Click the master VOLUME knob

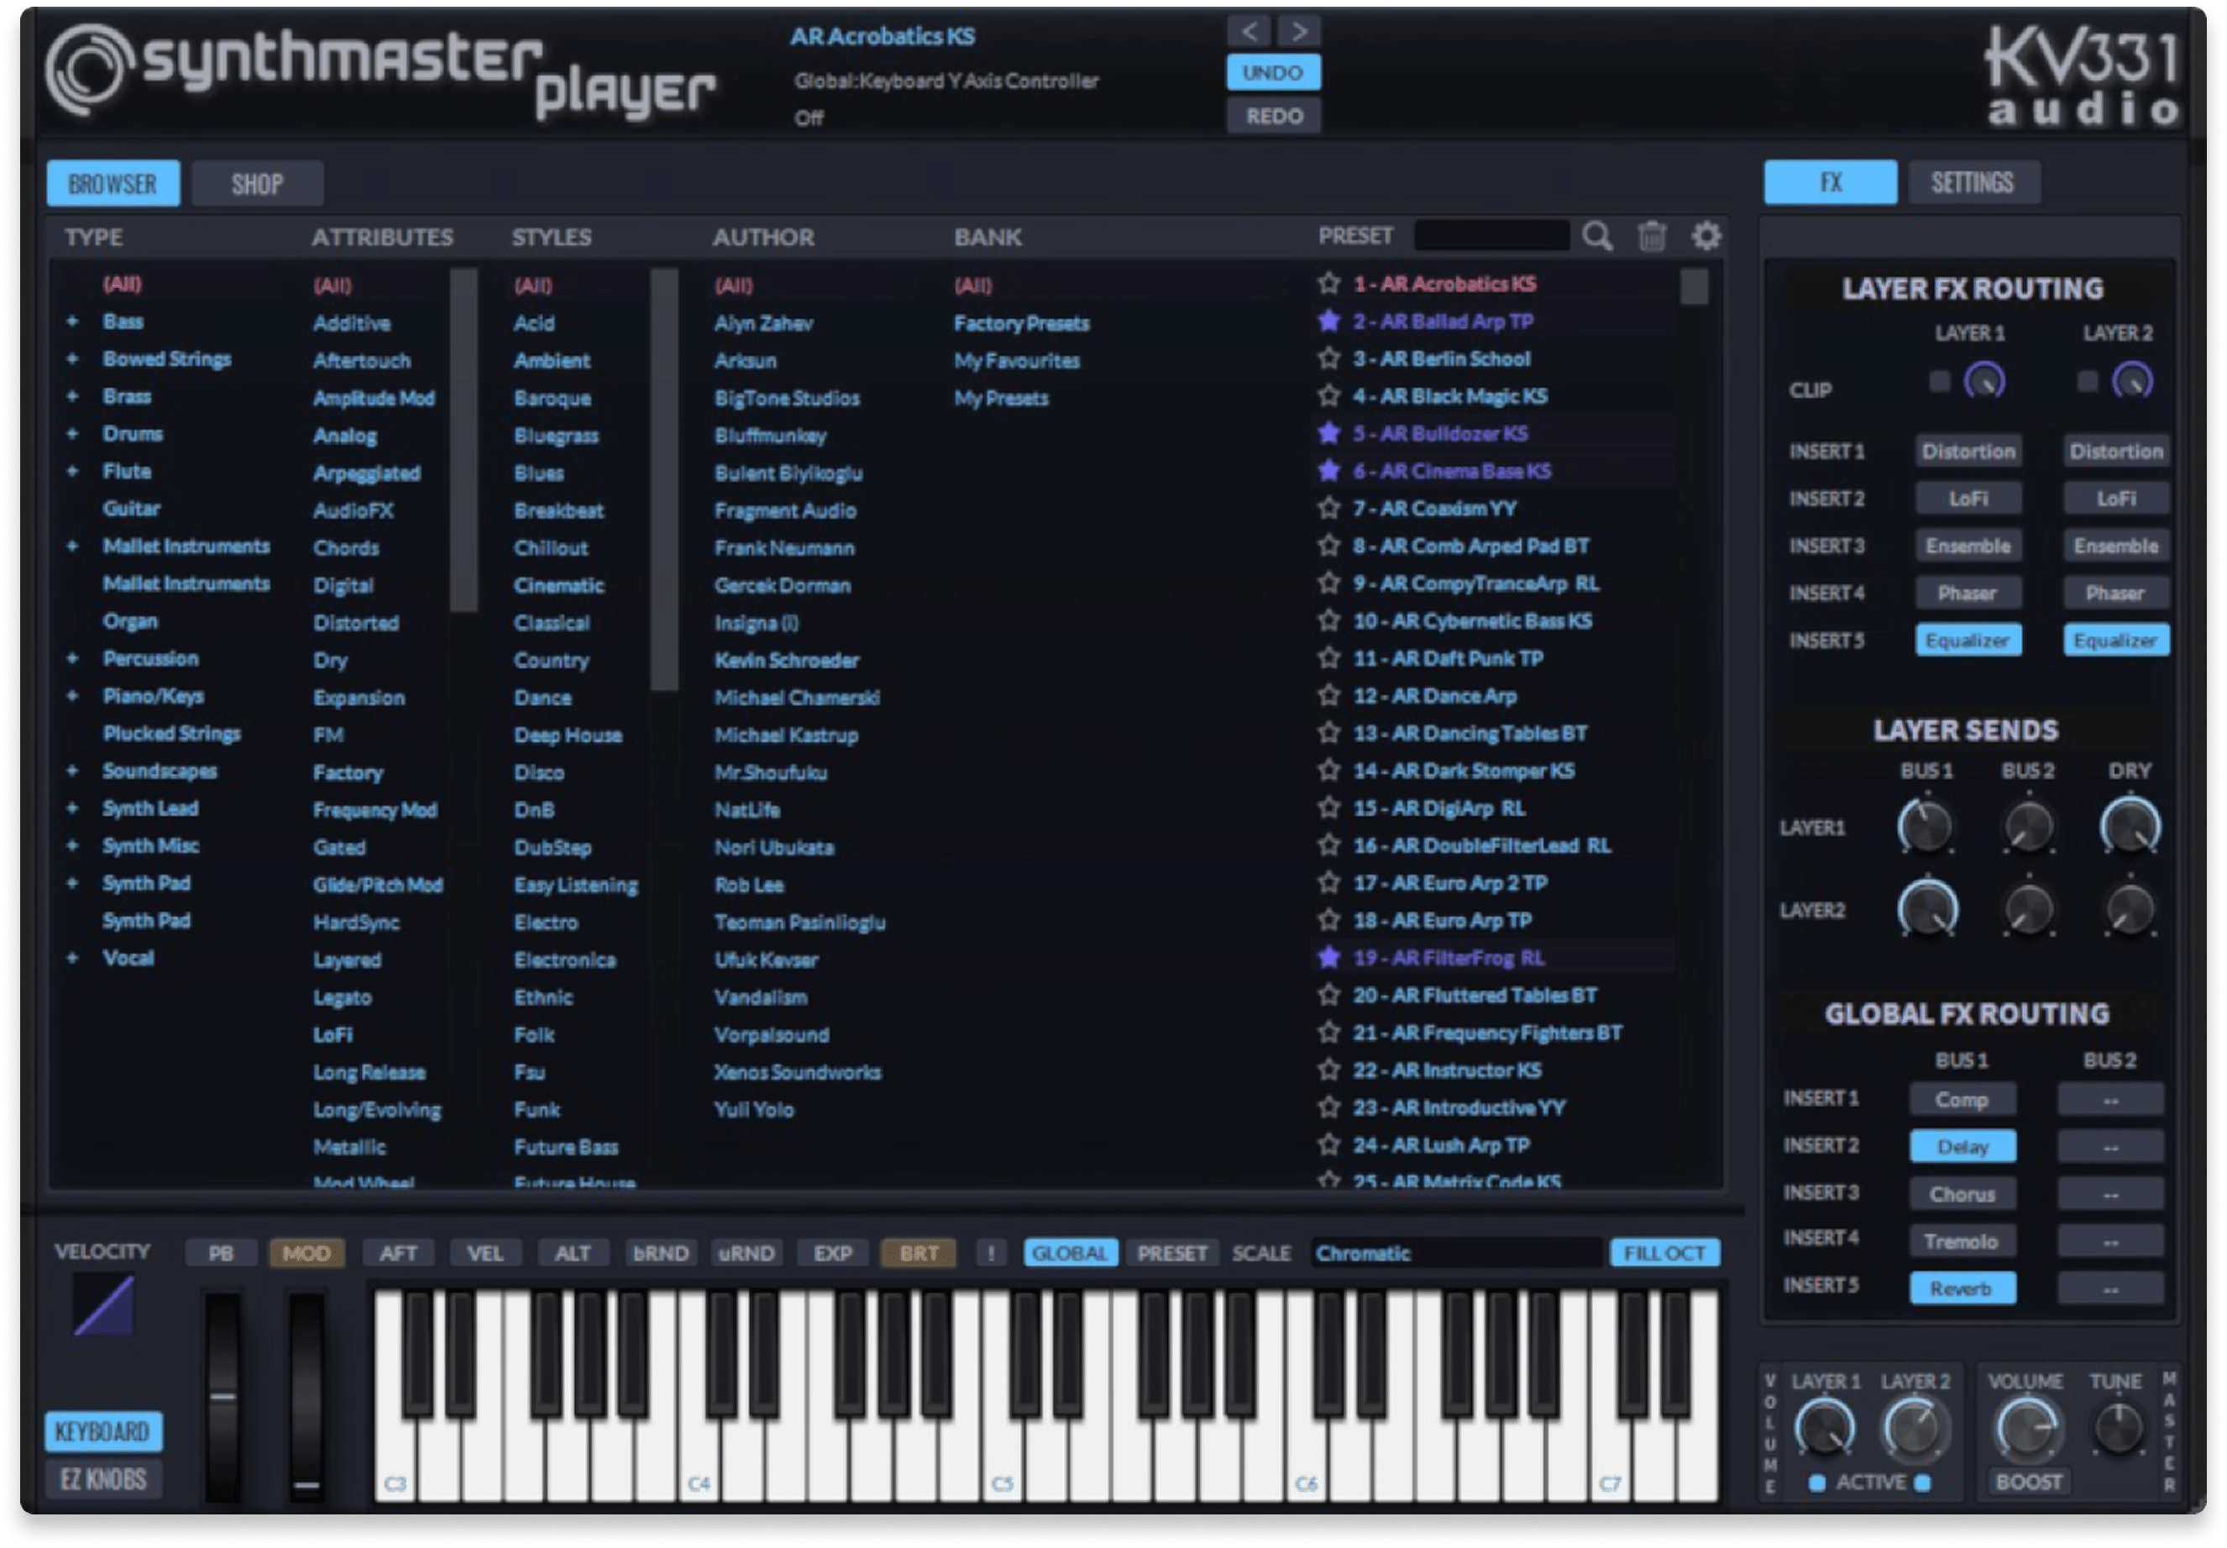point(2025,1429)
